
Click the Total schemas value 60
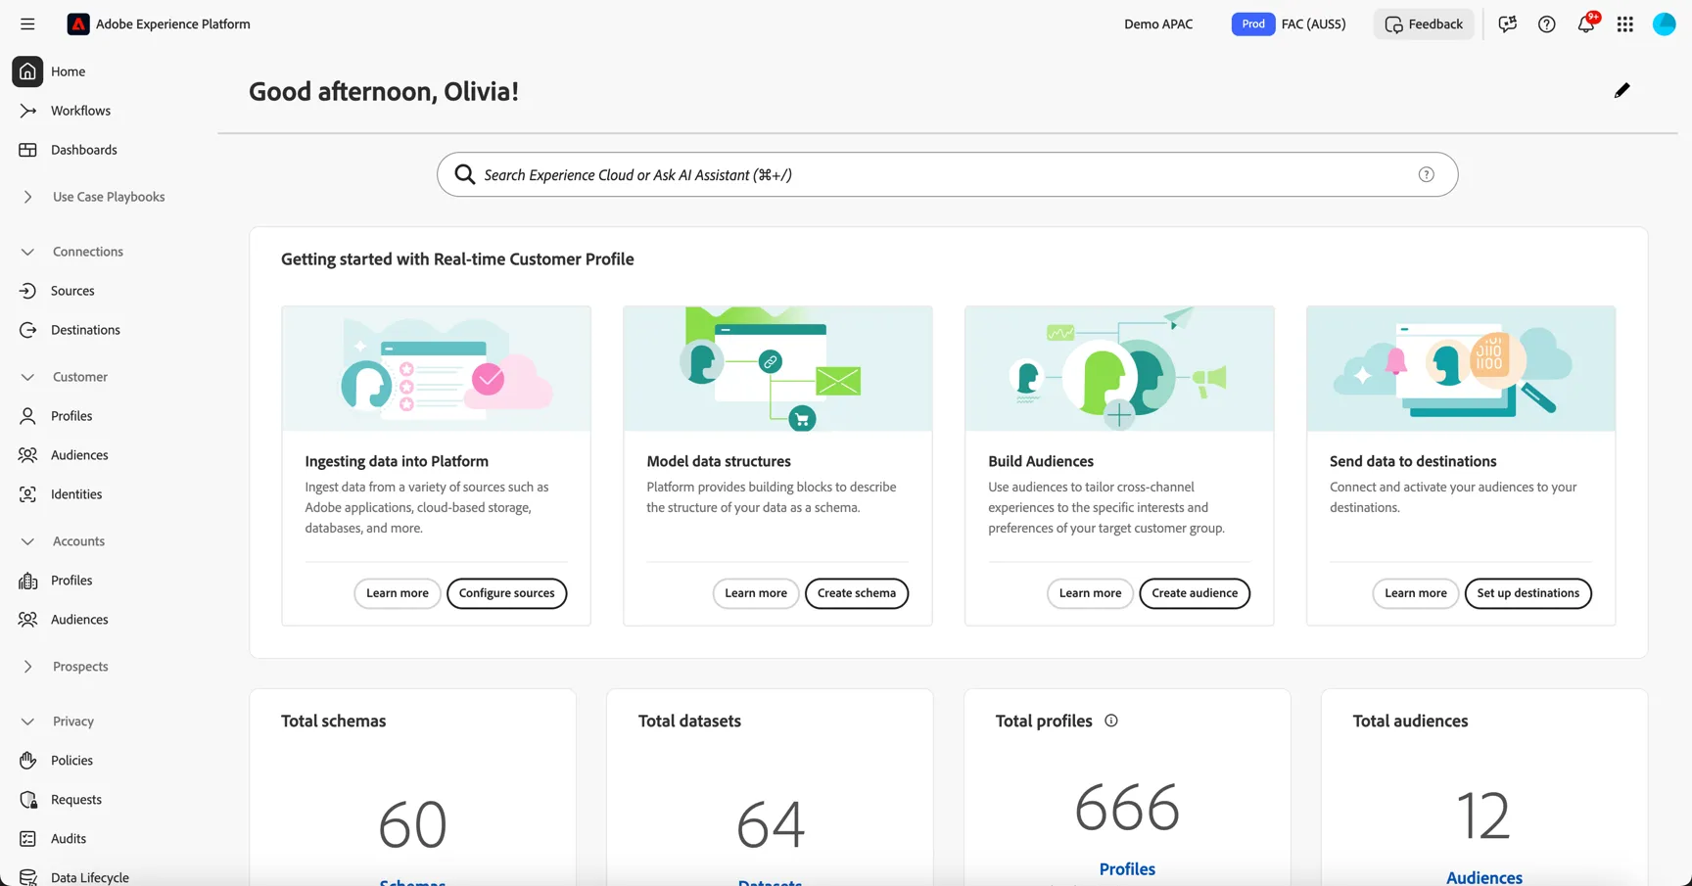(412, 824)
